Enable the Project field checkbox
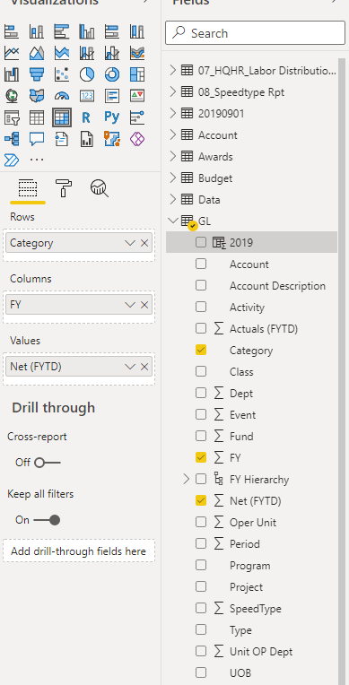This screenshot has width=349, height=685. [201, 586]
